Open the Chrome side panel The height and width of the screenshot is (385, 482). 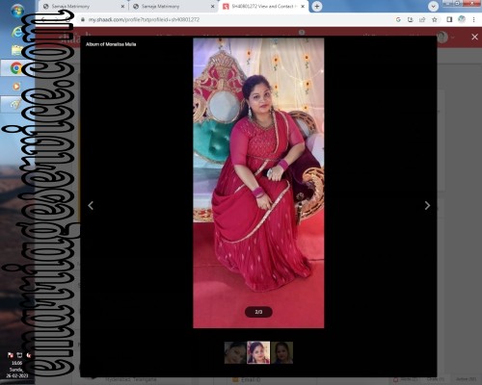[x=449, y=20]
